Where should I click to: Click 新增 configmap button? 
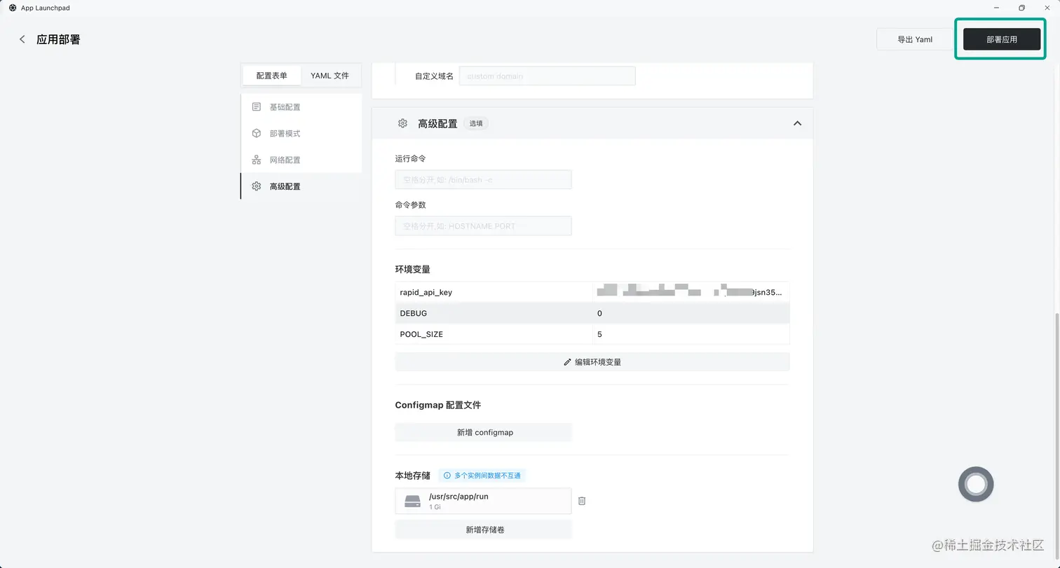coord(484,432)
